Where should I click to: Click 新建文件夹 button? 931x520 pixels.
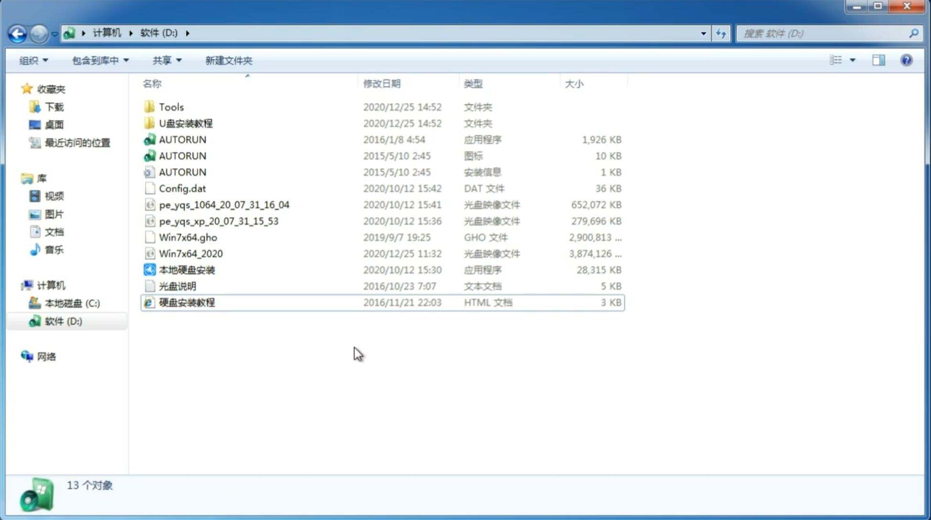[228, 59]
